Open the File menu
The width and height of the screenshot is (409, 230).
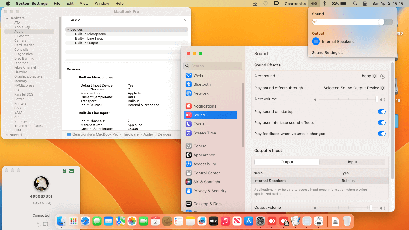click(x=57, y=4)
